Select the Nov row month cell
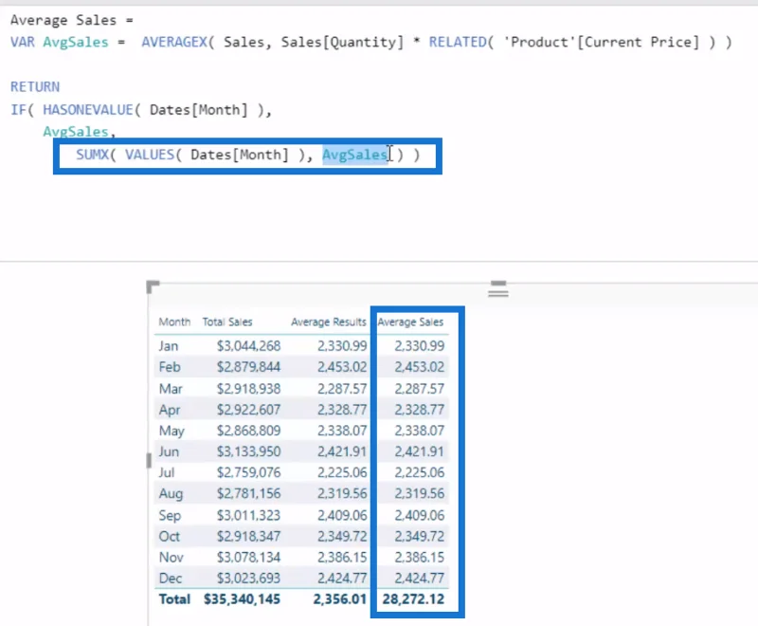 (171, 558)
